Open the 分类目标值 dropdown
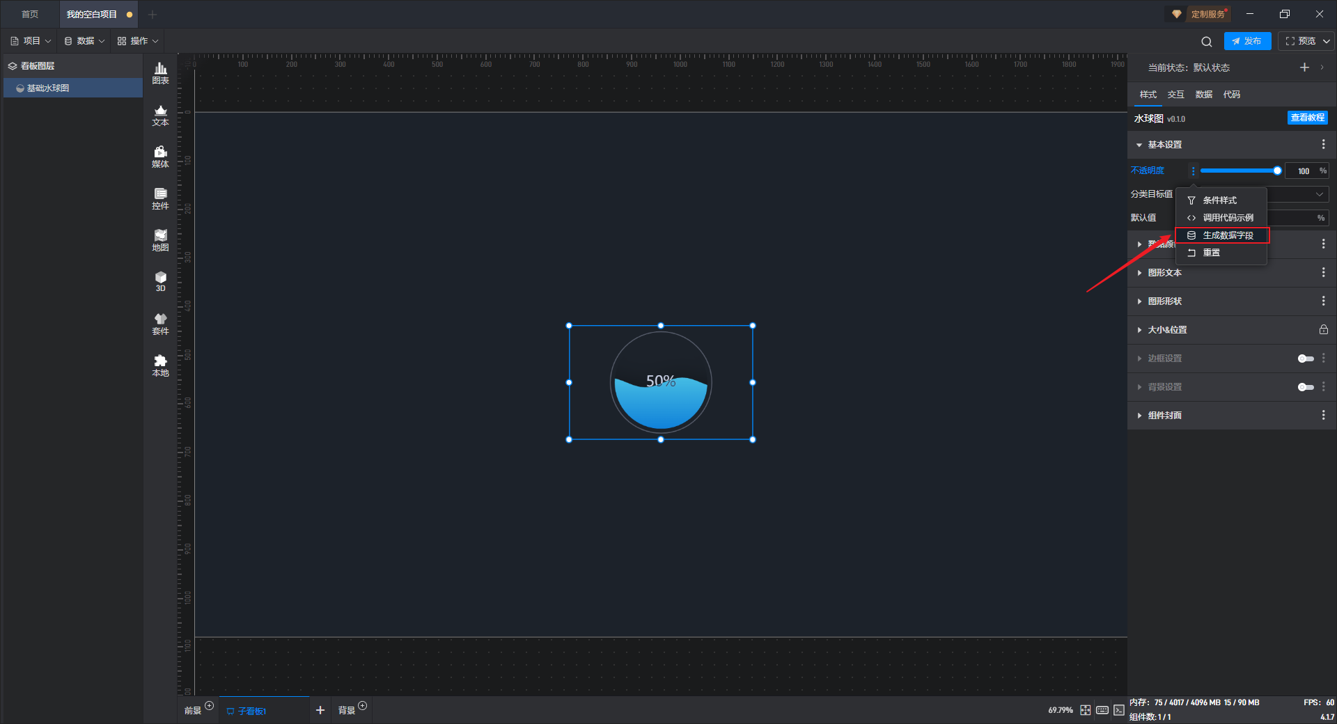 [1297, 194]
